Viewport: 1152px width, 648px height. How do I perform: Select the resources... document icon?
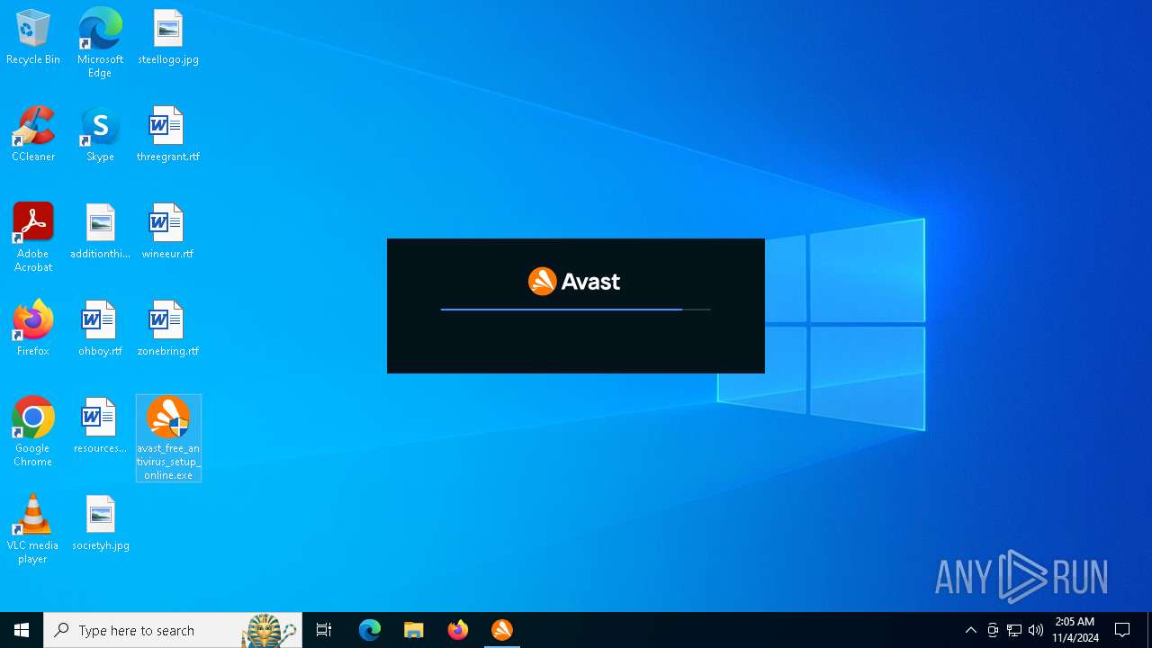pos(100,427)
